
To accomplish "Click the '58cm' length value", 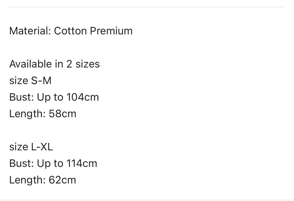I will (62, 114).
